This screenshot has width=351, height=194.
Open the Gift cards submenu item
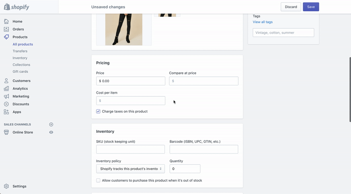20,71
